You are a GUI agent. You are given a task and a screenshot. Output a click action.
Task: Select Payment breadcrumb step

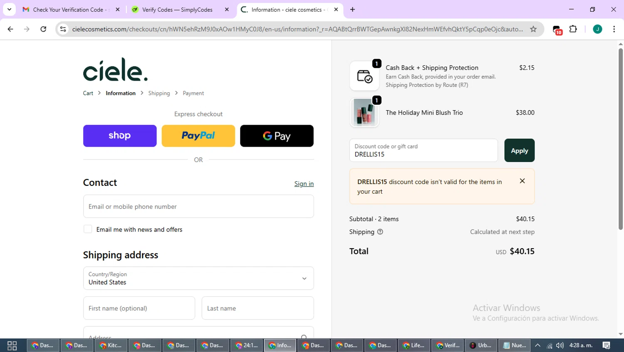pos(193,93)
